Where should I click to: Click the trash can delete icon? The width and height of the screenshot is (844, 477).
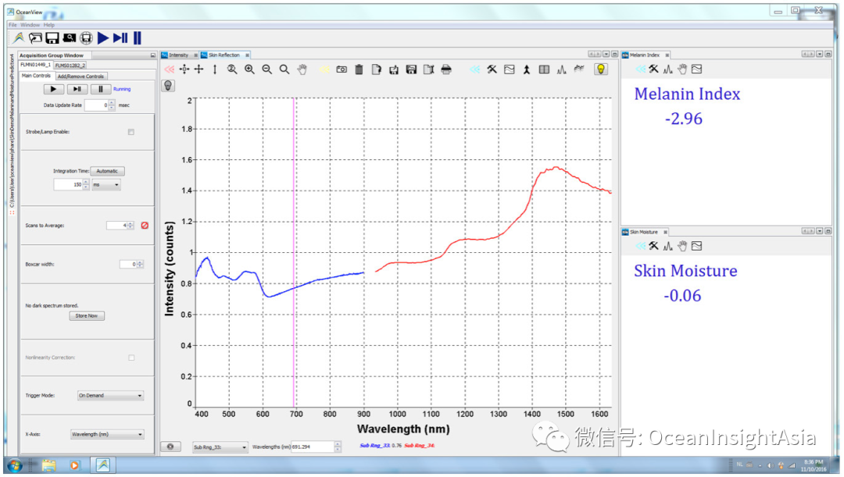pyautogui.click(x=359, y=69)
